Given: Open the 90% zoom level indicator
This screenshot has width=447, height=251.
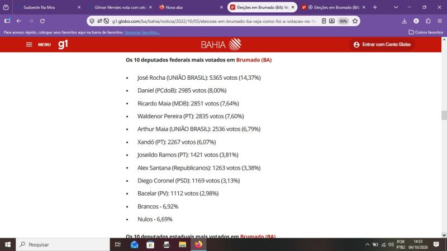Looking at the screenshot, I should point(343,21).
